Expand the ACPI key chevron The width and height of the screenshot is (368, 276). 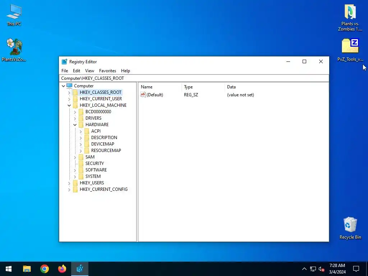coord(81,131)
